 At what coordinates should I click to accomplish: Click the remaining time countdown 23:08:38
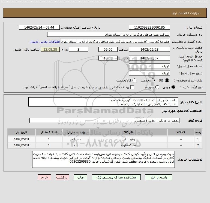pos(50,50)
